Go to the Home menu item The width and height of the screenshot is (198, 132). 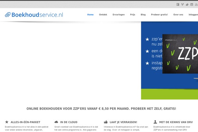tap(90, 15)
